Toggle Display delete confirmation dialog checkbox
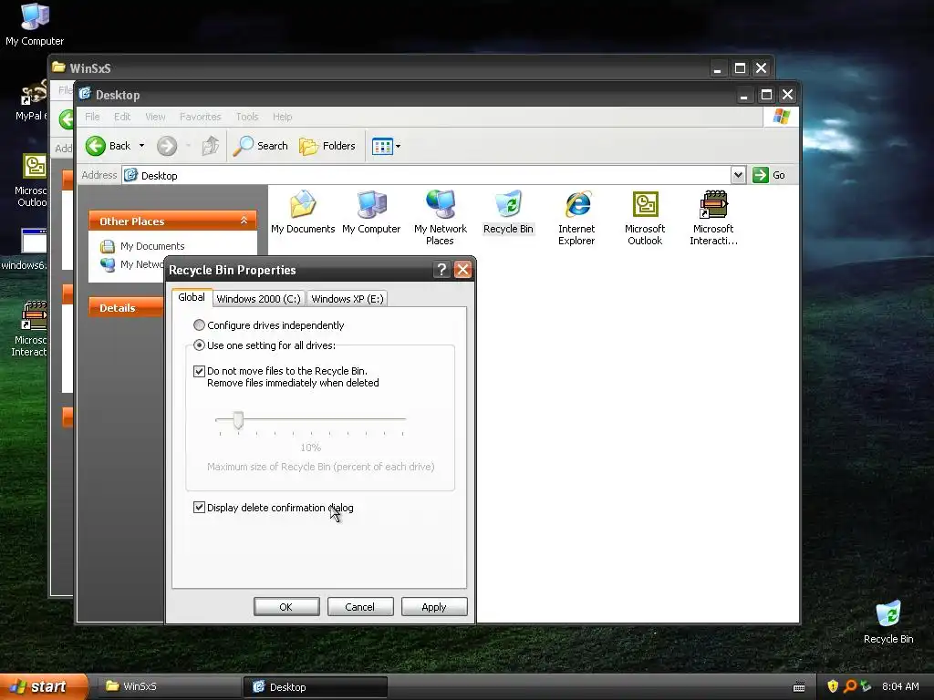Screen dimensions: 934x700 click(x=199, y=508)
